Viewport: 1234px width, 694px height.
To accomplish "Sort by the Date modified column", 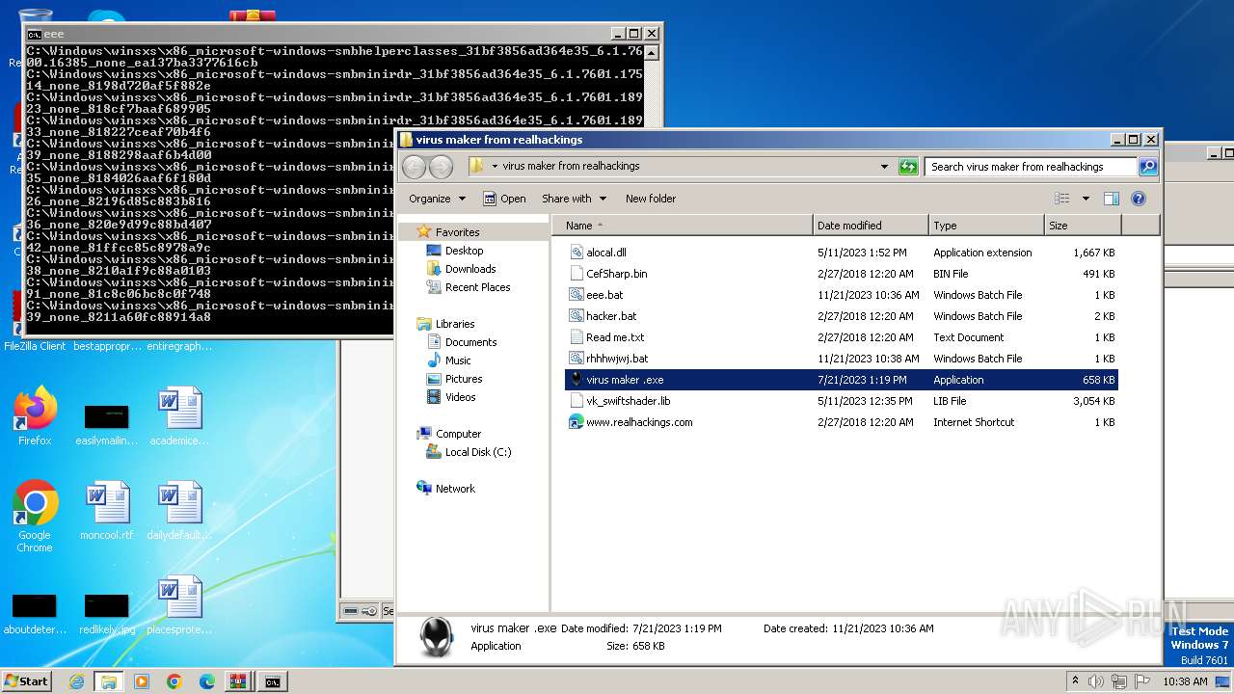I will 871,226.
